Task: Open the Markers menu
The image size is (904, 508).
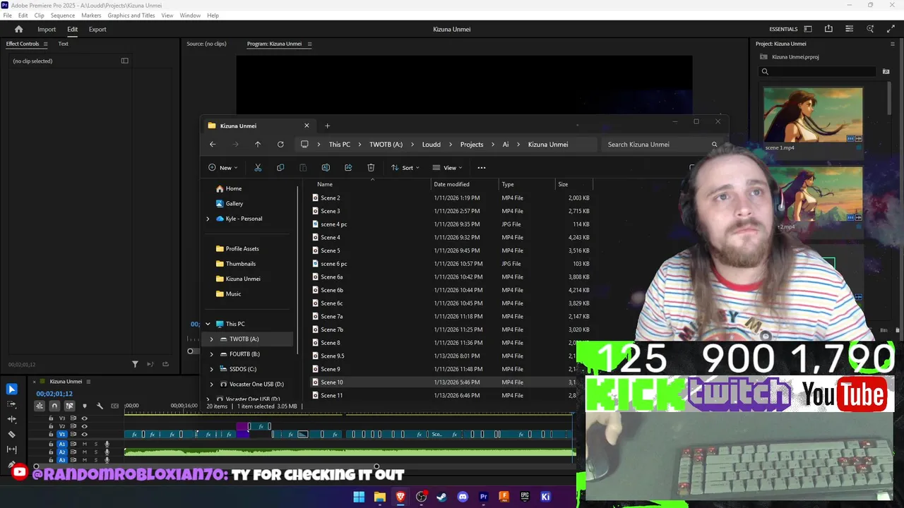Action: (91, 16)
